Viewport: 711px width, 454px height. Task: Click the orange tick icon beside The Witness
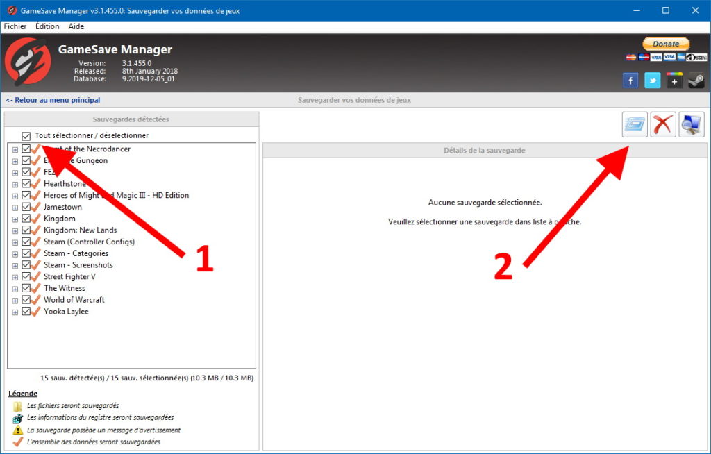tap(36, 288)
